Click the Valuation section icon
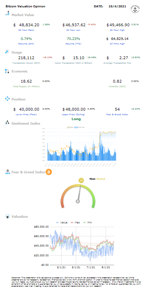Image resolution: width=150 pixels, height=292 pixels. (x=7, y=216)
